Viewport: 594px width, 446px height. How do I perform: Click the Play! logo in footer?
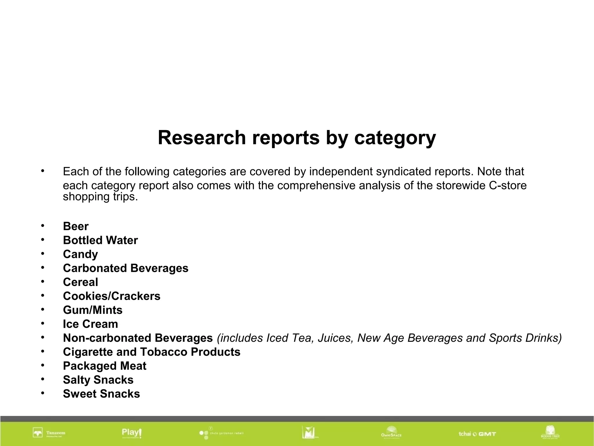[x=132, y=433]
